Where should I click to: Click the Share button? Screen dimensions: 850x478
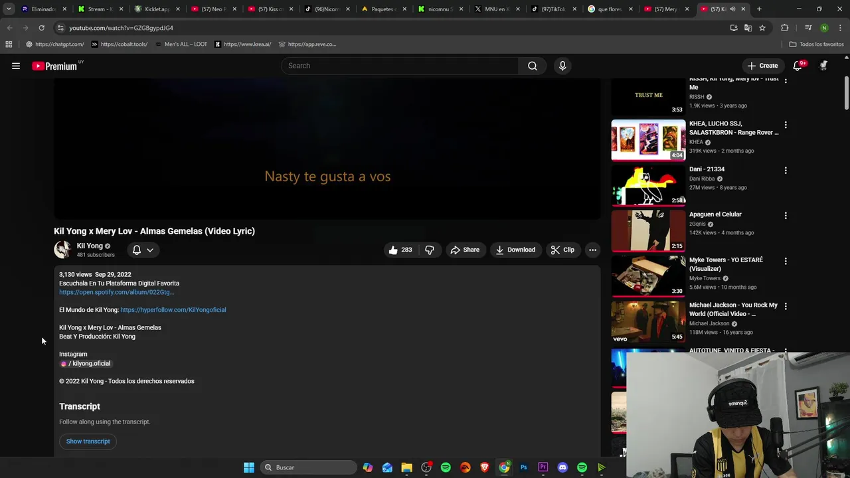pos(465,250)
